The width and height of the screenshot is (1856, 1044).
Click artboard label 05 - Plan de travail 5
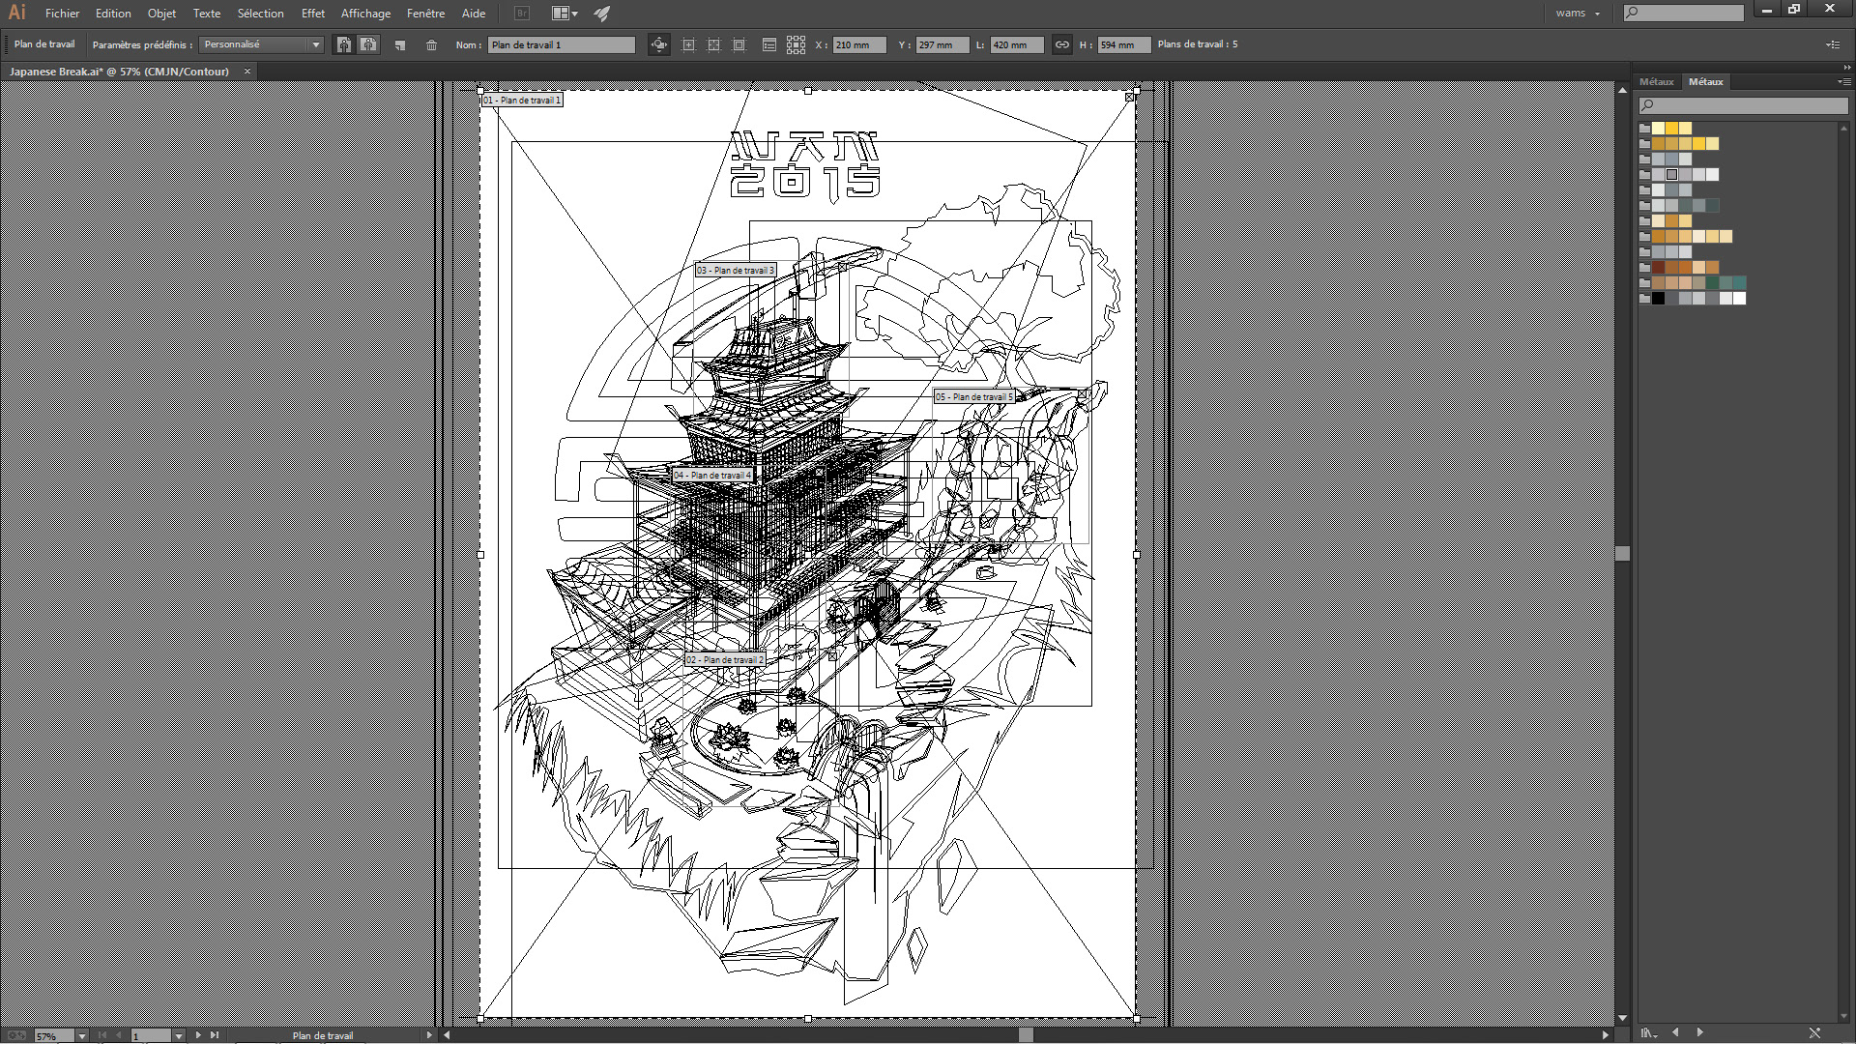[973, 396]
